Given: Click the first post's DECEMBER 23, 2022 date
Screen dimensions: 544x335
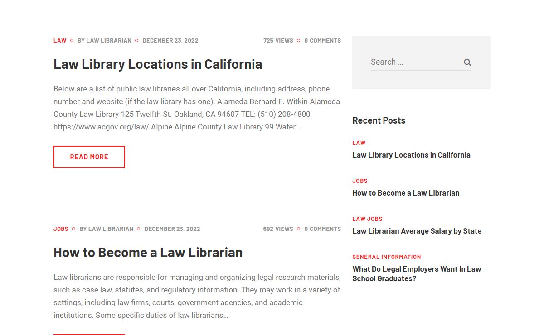Looking at the screenshot, I should coord(170,40).
